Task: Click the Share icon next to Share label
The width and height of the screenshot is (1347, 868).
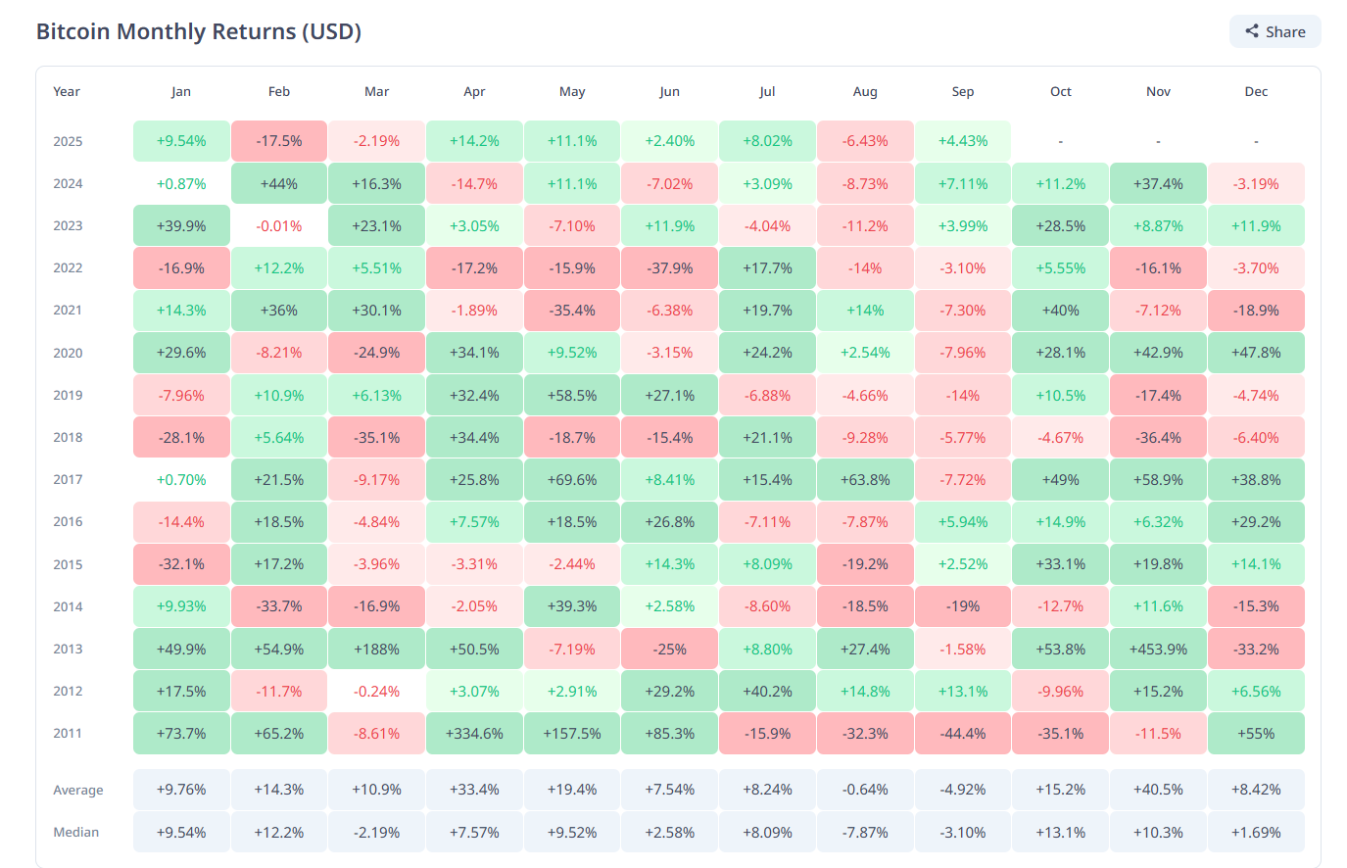Action: [1251, 30]
